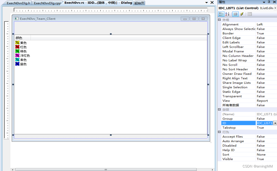Select the Client Edge property
277x171 pixels.
click(249, 38)
